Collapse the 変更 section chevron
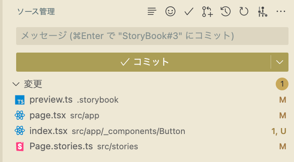Screen dimensions: 294x162 tap(16, 84)
